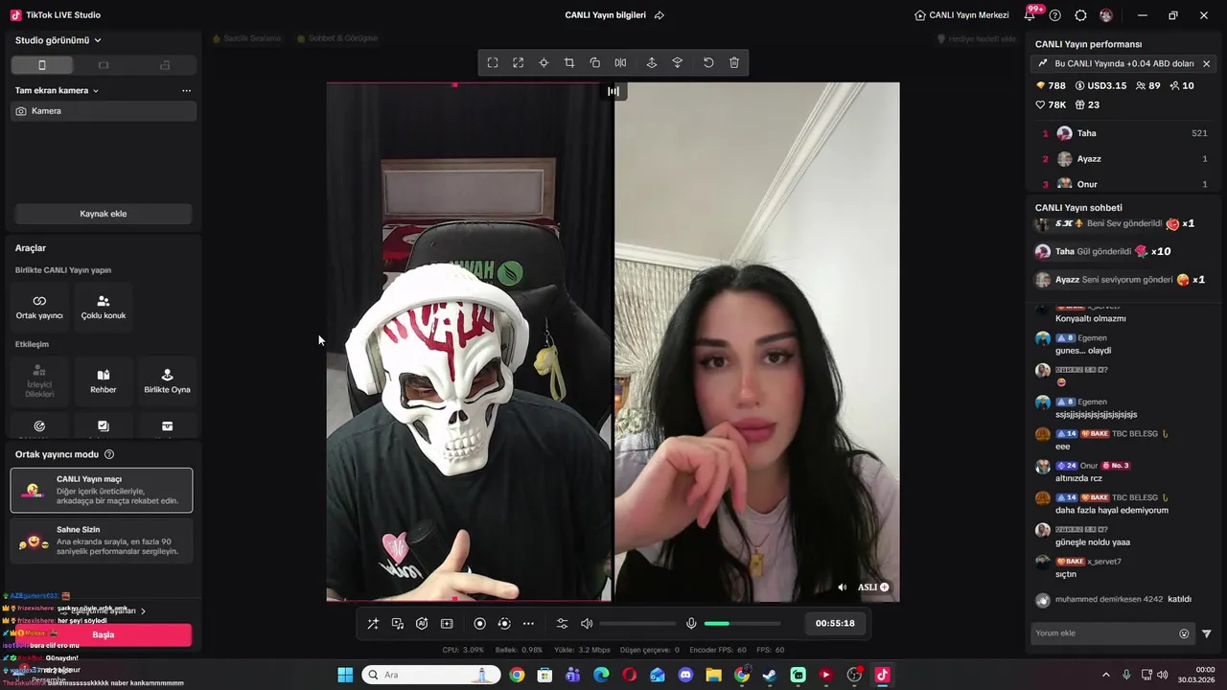
Task: Open the Ortak yayıncı tool
Action: pos(39,307)
